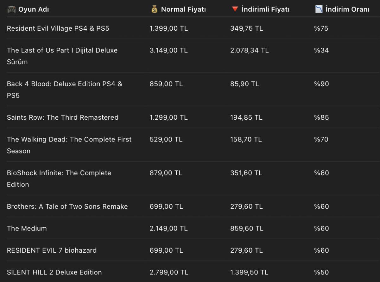Click the red down-triangle icon in header
Screen dimensions: 380x282
pyautogui.click(x=235, y=9)
